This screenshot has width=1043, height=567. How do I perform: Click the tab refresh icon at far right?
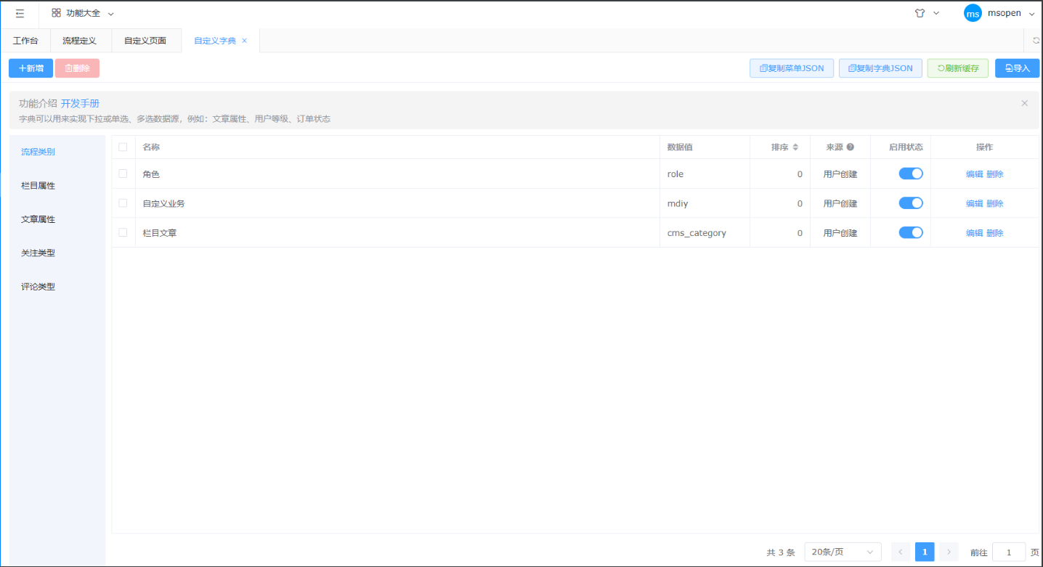tap(1036, 41)
